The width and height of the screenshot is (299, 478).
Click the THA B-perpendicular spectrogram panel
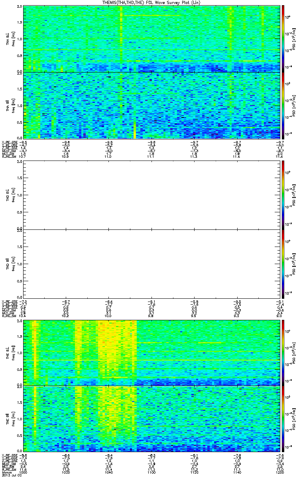coord(151,39)
